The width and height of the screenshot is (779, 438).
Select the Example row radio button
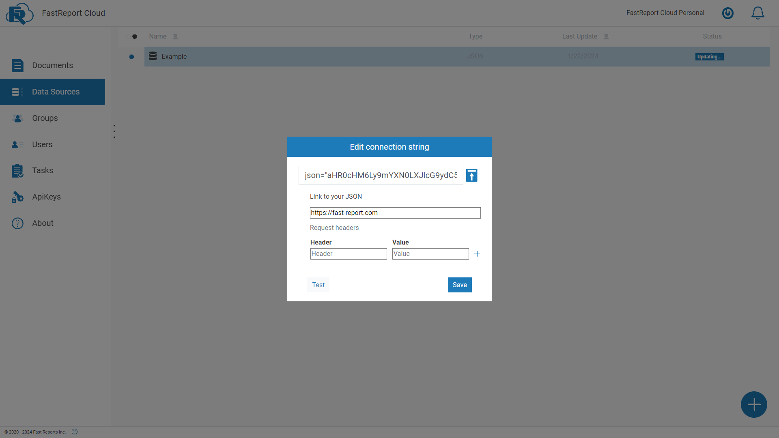tap(131, 57)
